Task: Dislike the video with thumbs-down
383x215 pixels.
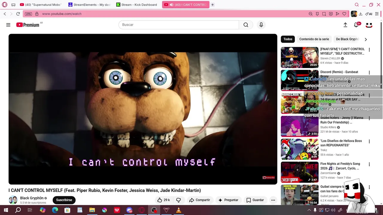Action: point(178,200)
